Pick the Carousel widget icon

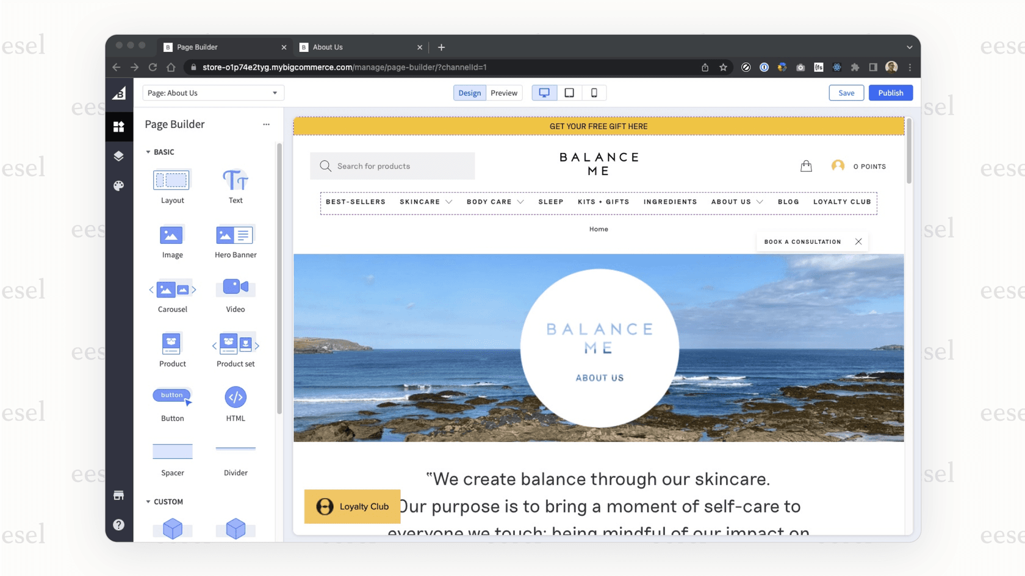(x=171, y=289)
